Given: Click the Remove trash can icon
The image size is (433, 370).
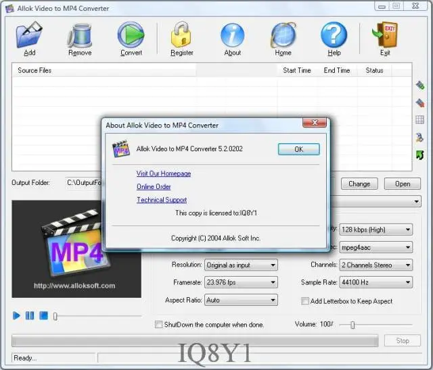Looking at the screenshot, I should [x=80, y=34].
